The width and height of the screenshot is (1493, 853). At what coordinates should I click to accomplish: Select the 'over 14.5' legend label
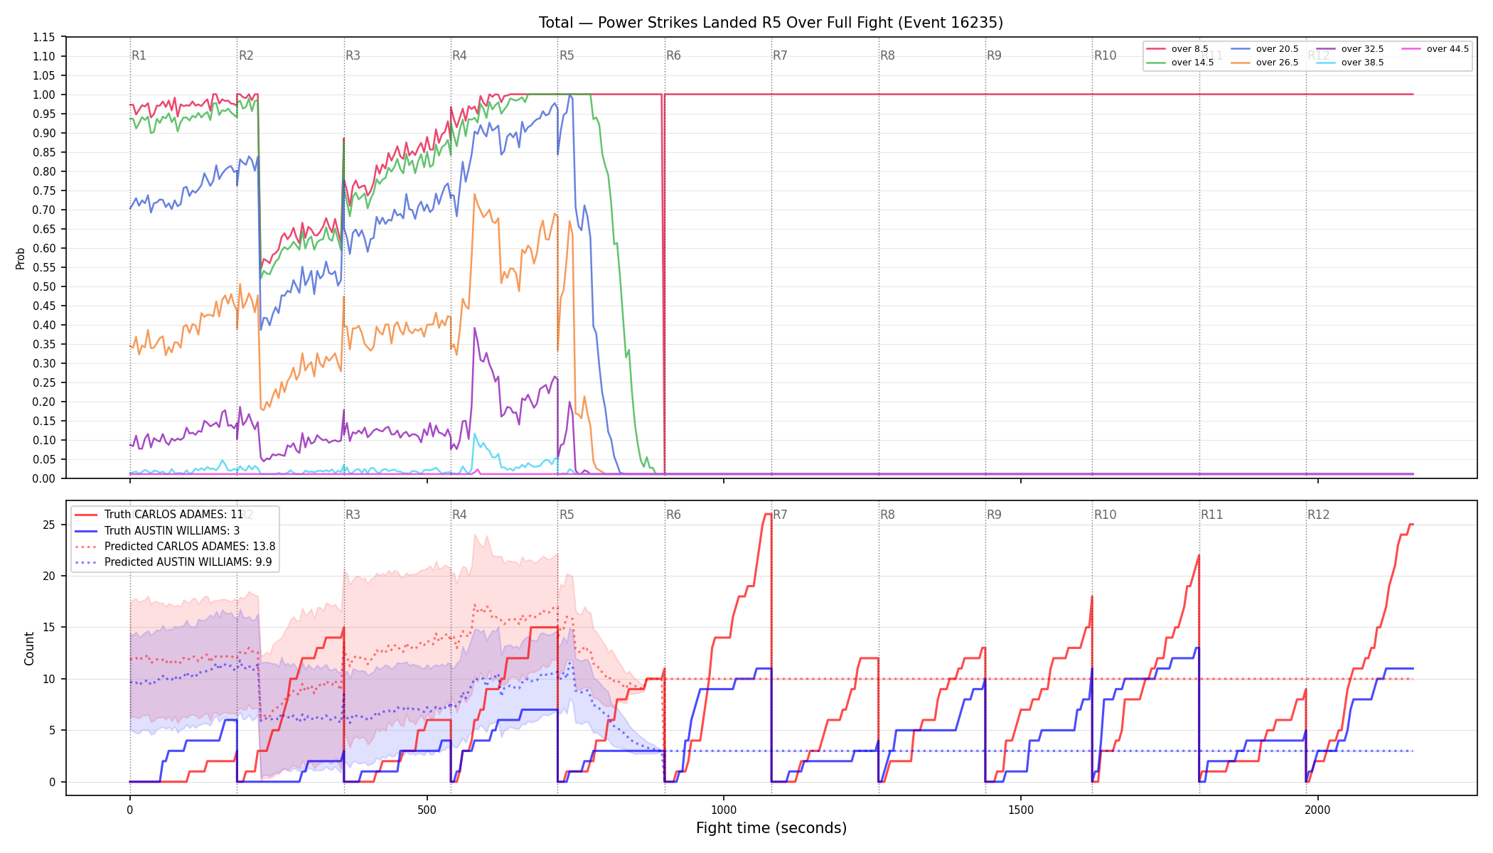1192,63
